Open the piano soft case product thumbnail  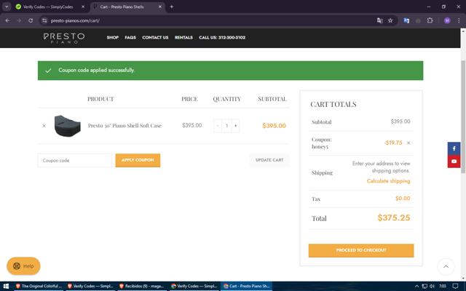pos(68,126)
